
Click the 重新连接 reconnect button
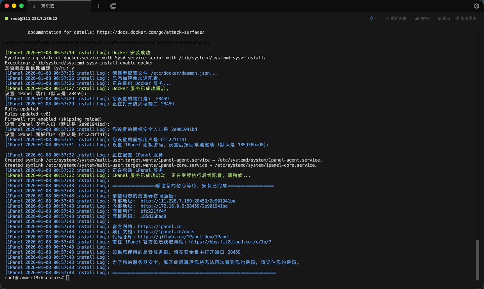[x=396, y=18]
